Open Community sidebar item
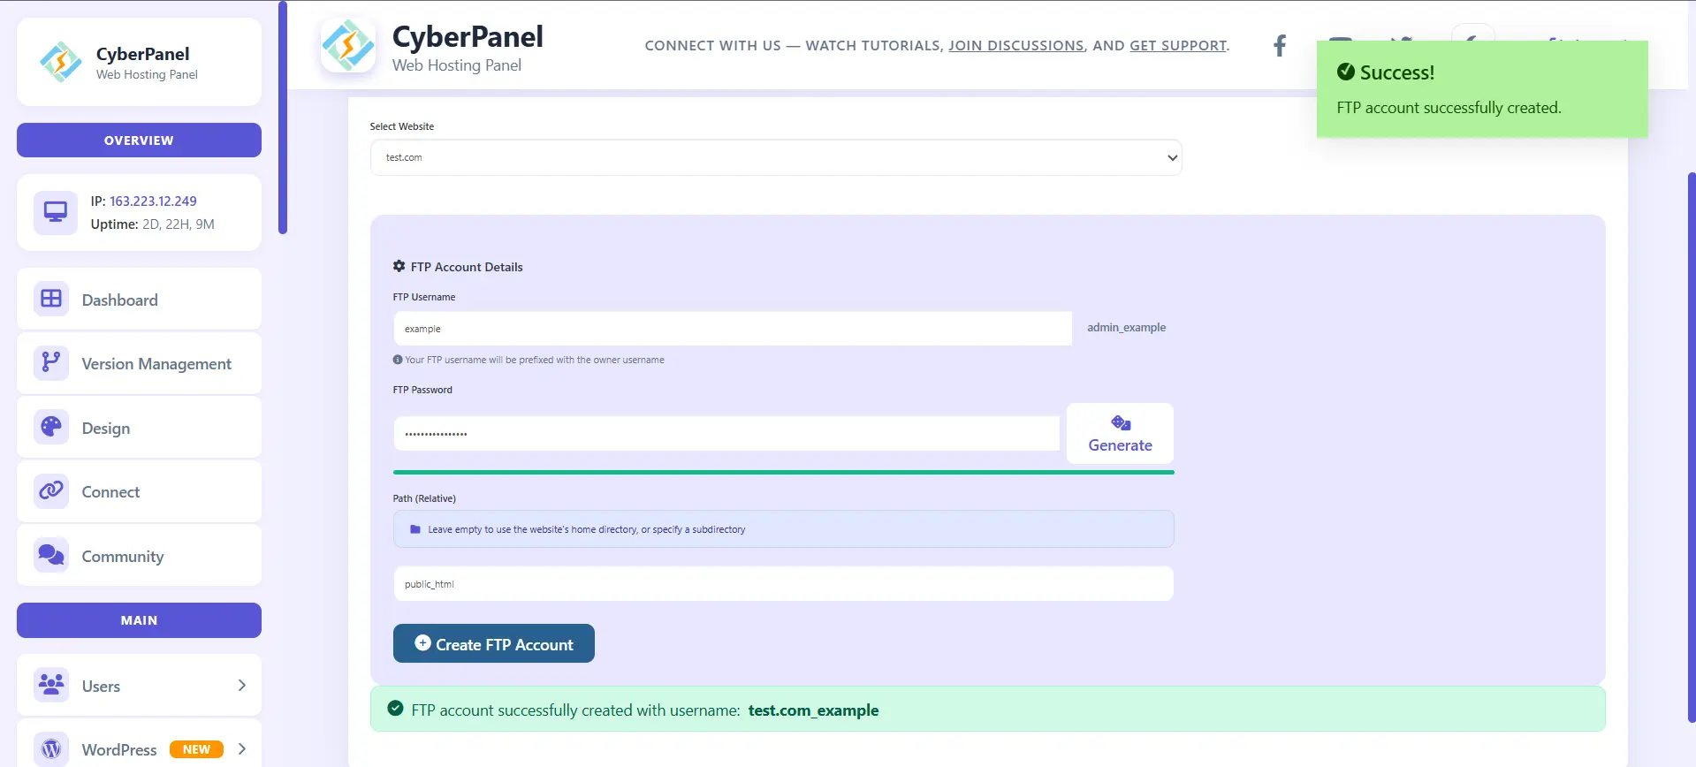The image size is (1696, 767). (139, 556)
